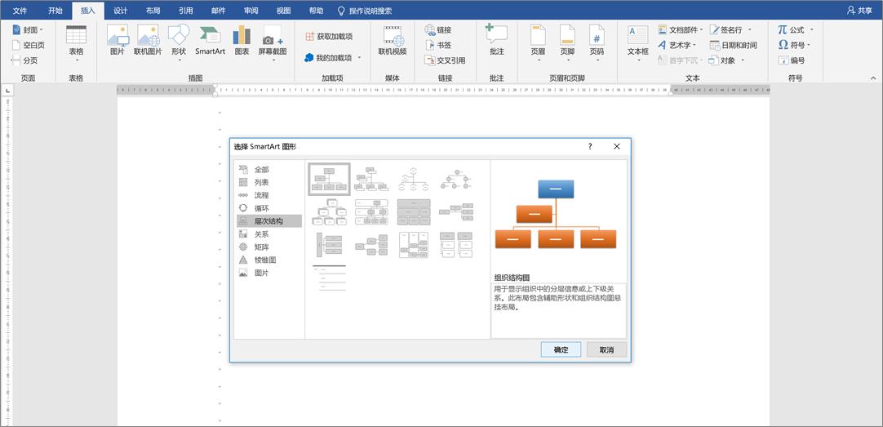Insert an online picture (联机图片)

(148, 41)
